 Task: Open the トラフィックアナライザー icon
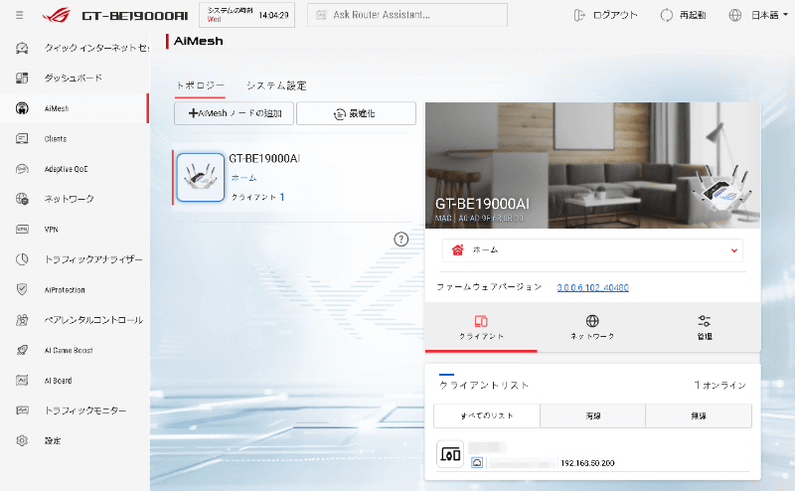22,259
